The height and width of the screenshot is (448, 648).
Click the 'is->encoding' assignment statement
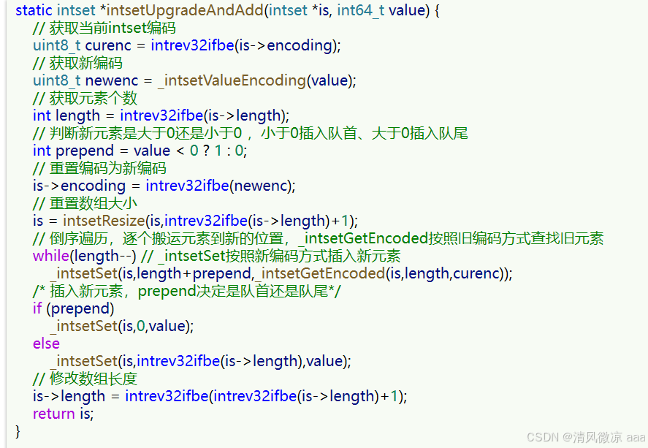(164, 186)
